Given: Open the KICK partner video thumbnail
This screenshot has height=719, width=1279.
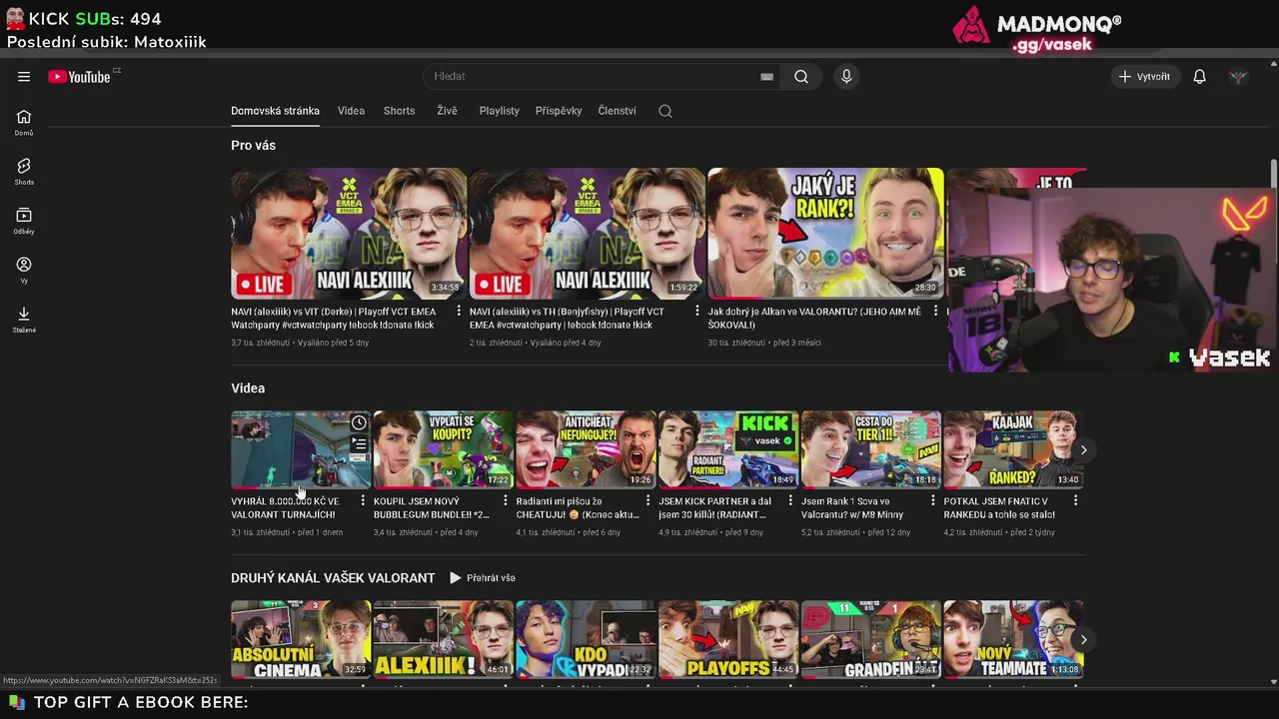Looking at the screenshot, I should click(728, 450).
